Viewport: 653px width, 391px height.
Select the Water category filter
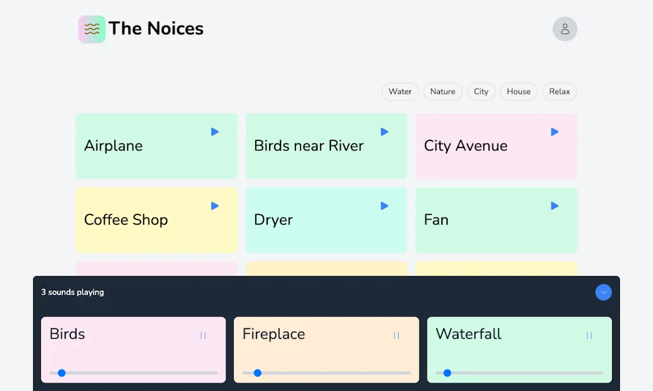pyautogui.click(x=400, y=91)
